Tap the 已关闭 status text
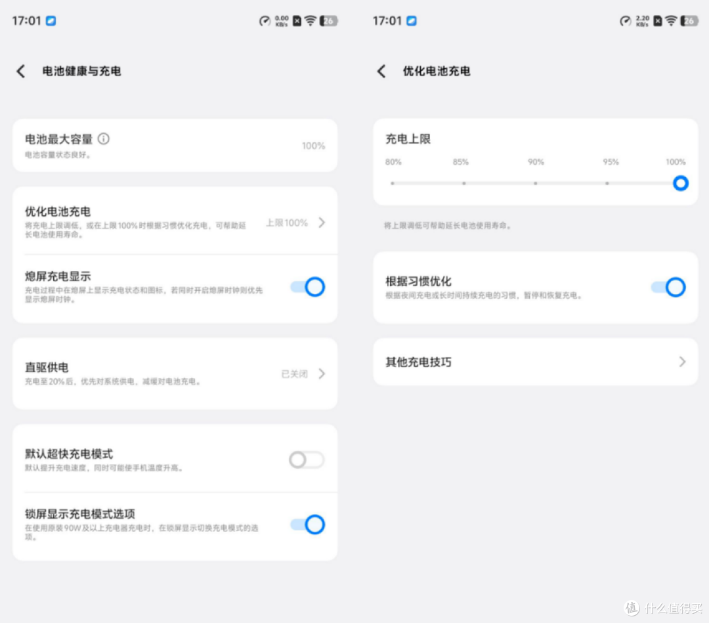The height and width of the screenshot is (623, 709). point(294,374)
